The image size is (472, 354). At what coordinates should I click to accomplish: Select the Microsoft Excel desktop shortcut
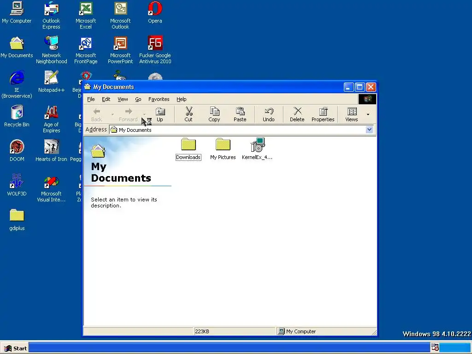tap(85, 15)
